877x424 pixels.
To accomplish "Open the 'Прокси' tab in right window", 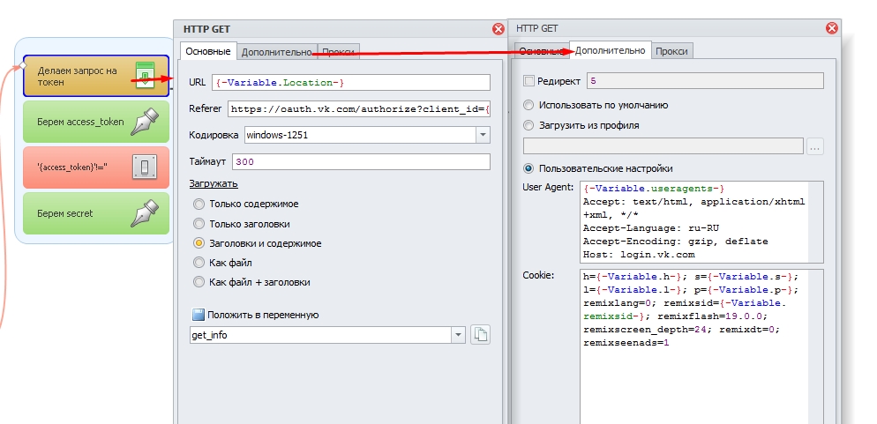I will tap(672, 51).
